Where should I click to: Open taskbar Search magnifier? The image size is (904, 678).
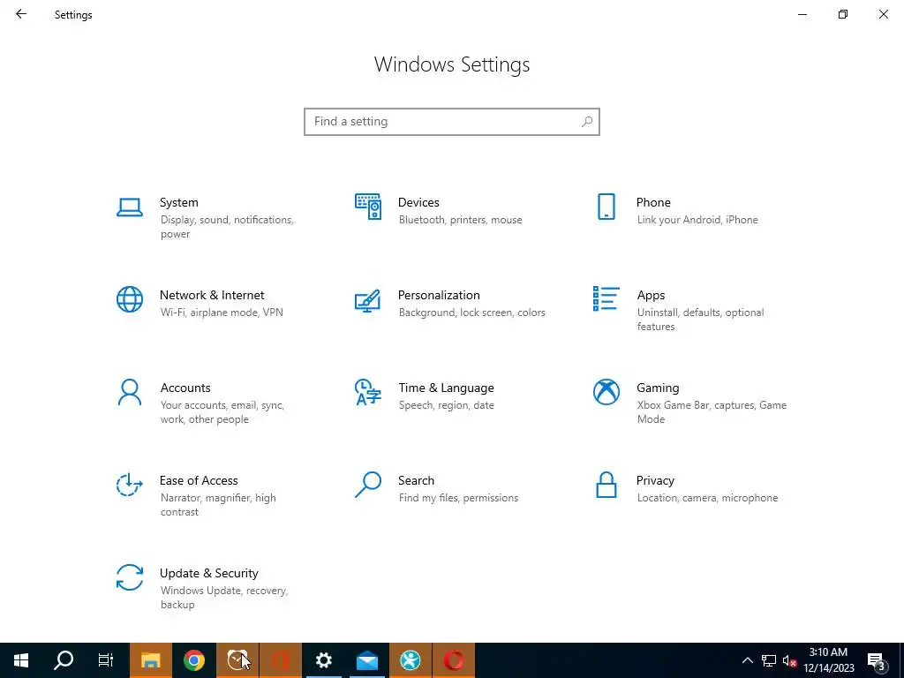(x=64, y=660)
